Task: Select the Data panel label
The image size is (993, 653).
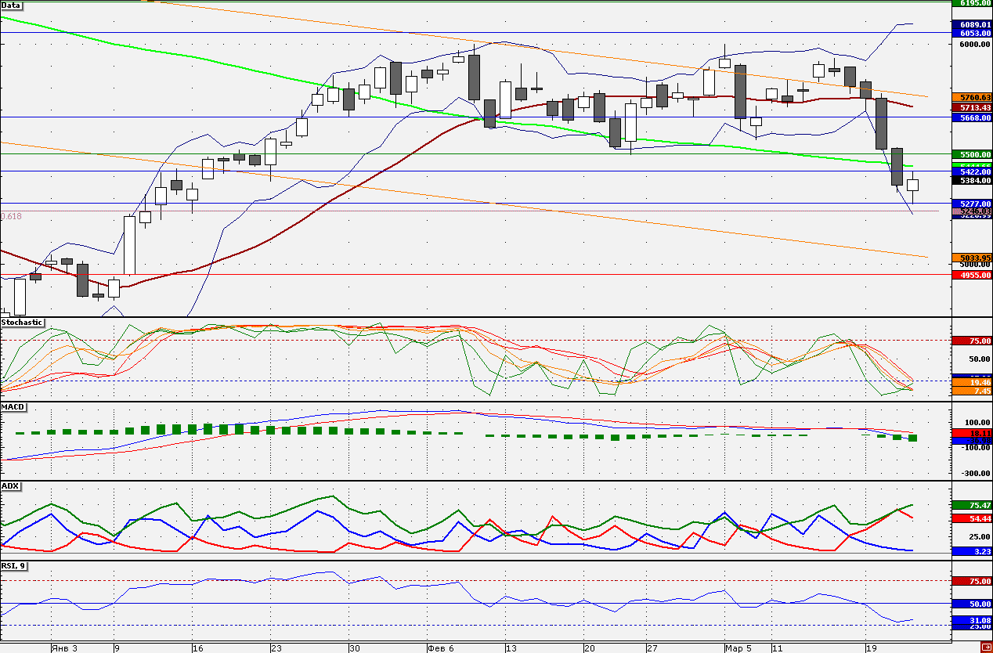Action: tap(12, 5)
